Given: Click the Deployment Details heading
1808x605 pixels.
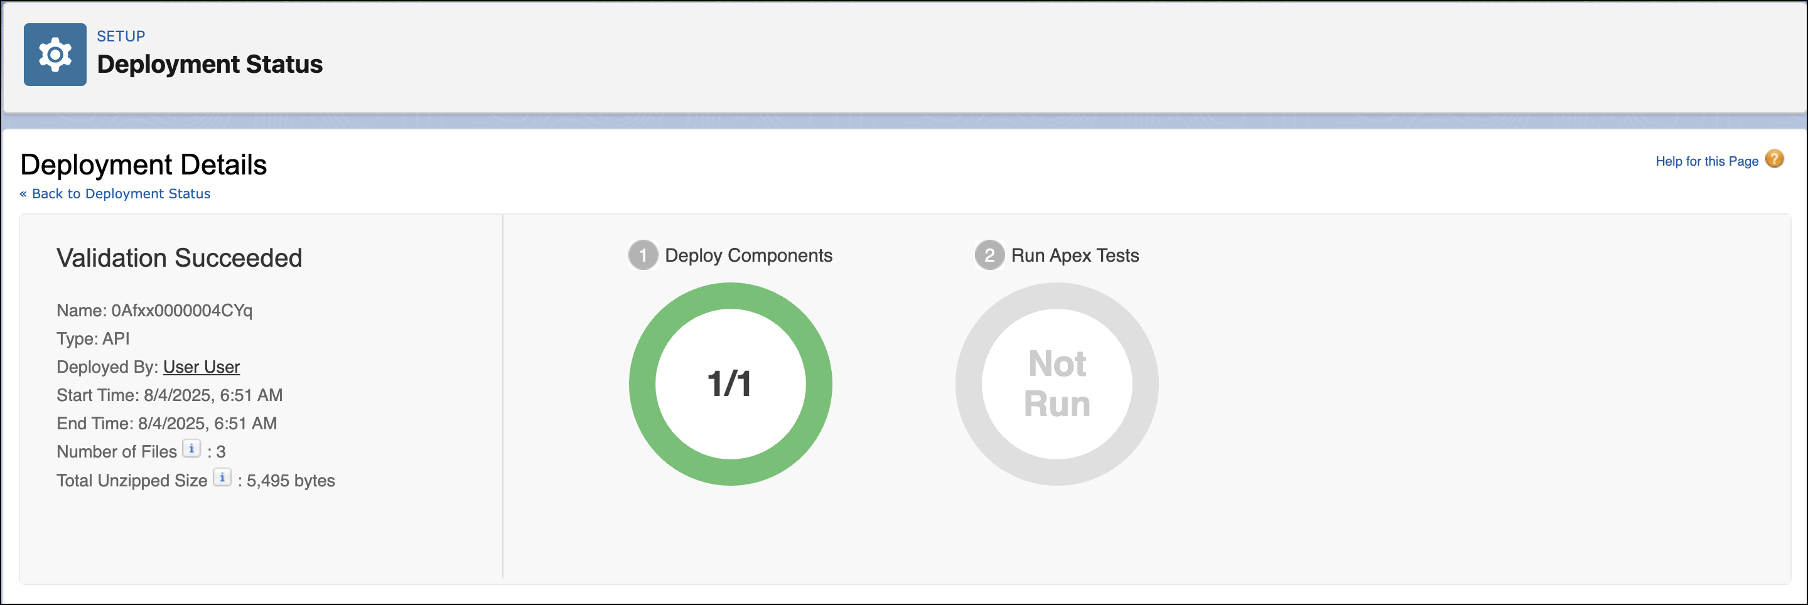Looking at the screenshot, I should (x=143, y=165).
